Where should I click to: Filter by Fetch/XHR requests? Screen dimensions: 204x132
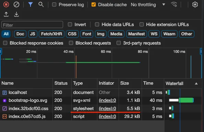pos(51,34)
